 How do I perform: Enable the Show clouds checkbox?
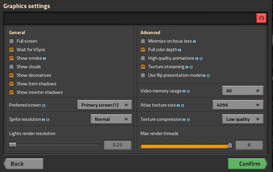click(11, 66)
